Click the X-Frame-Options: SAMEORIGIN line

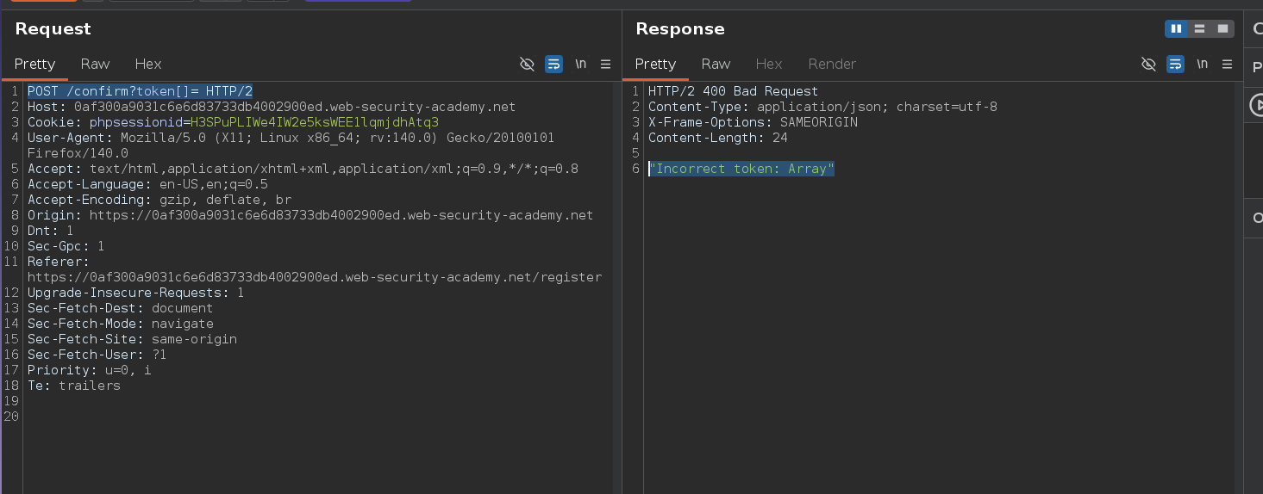(753, 122)
